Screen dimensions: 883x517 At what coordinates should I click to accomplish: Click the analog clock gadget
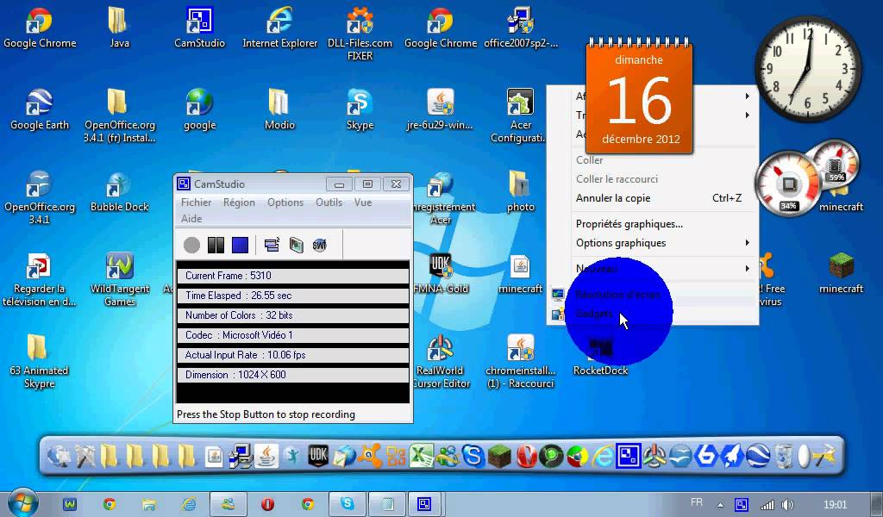[x=808, y=70]
